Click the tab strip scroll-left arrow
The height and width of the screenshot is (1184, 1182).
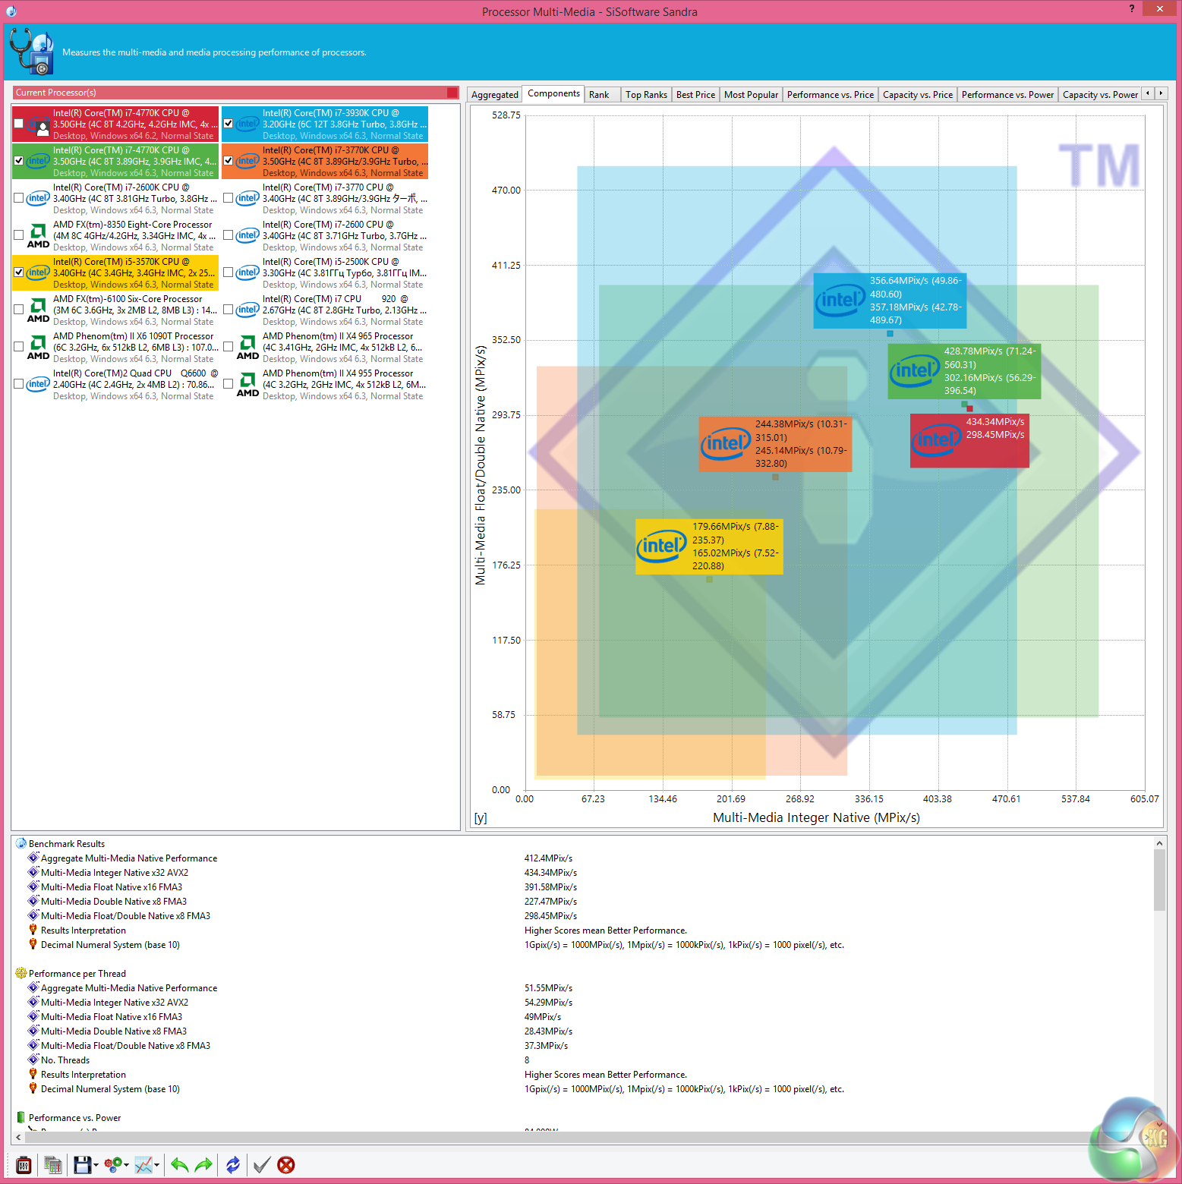click(1148, 93)
